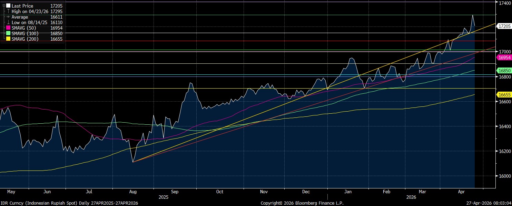Click the yellow 16655 axis price tag
Viewport: 512px width, 206px height.
pyautogui.click(x=504, y=94)
